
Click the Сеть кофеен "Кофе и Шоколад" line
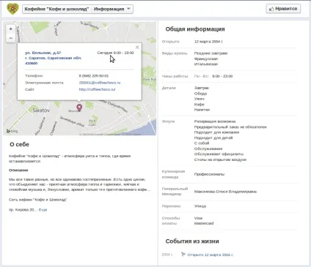37,200
